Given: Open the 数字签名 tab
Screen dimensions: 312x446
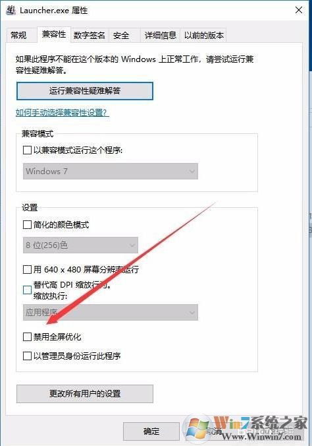Looking at the screenshot, I should 90,35.
